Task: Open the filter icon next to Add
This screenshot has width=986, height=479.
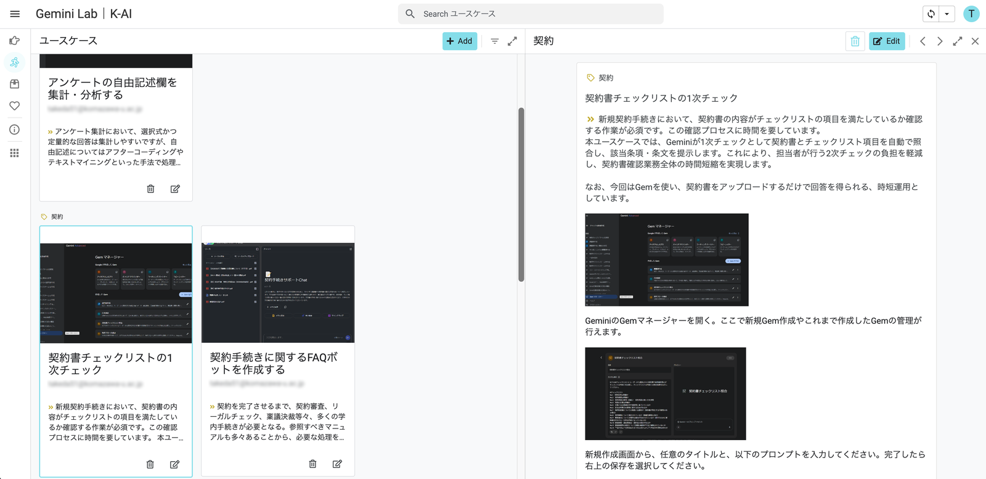Action: (494, 41)
